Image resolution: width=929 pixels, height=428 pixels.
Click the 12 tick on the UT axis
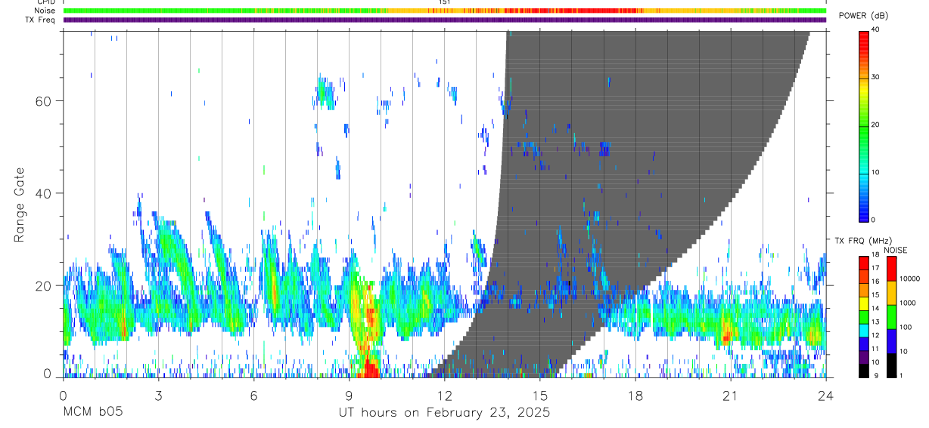(444, 395)
